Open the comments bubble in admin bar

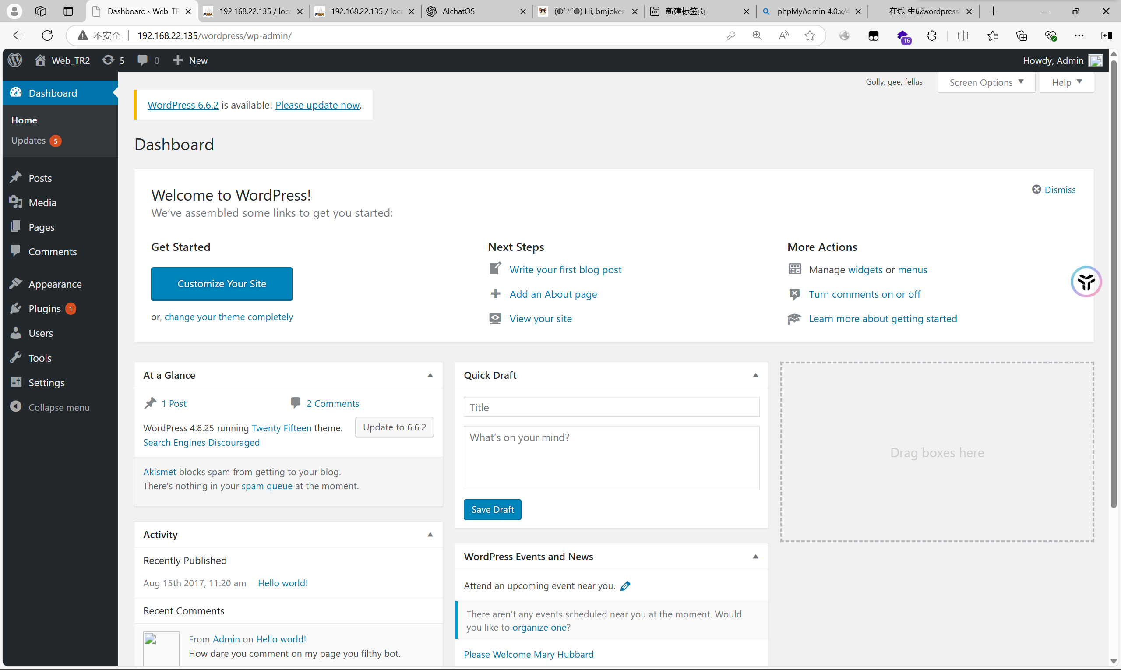(x=148, y=60)
